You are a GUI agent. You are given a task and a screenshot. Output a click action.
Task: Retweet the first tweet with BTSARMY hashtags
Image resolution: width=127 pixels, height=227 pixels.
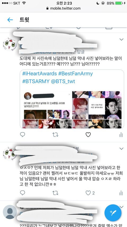pyautogui.click(x=55, y=135)
